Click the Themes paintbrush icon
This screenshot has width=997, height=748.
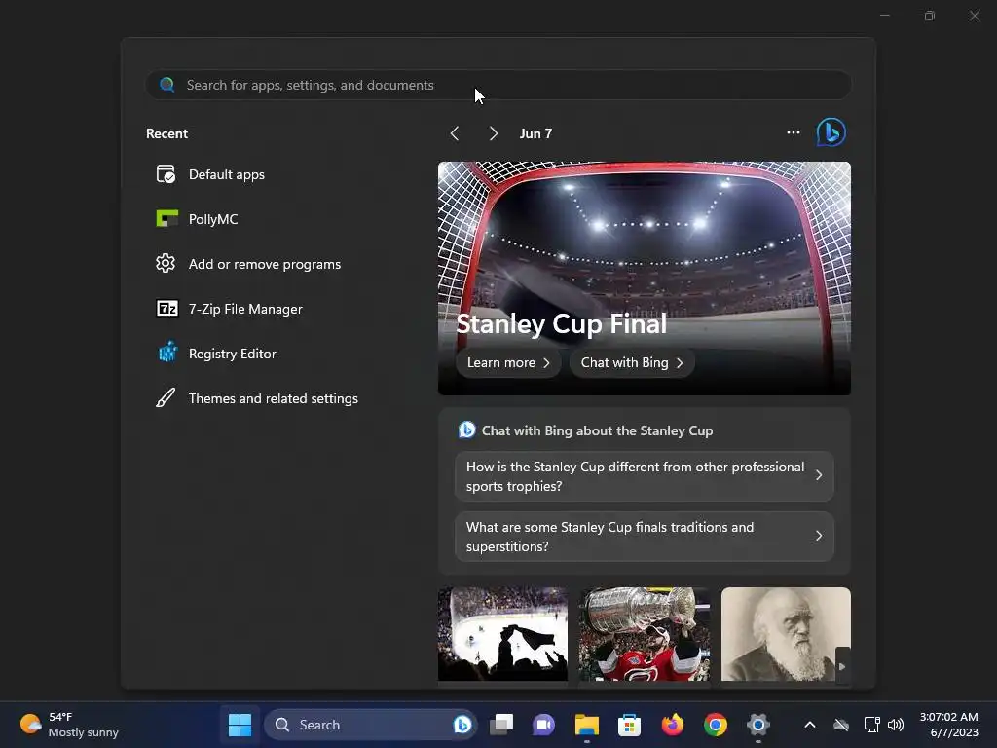pos(166,397)
